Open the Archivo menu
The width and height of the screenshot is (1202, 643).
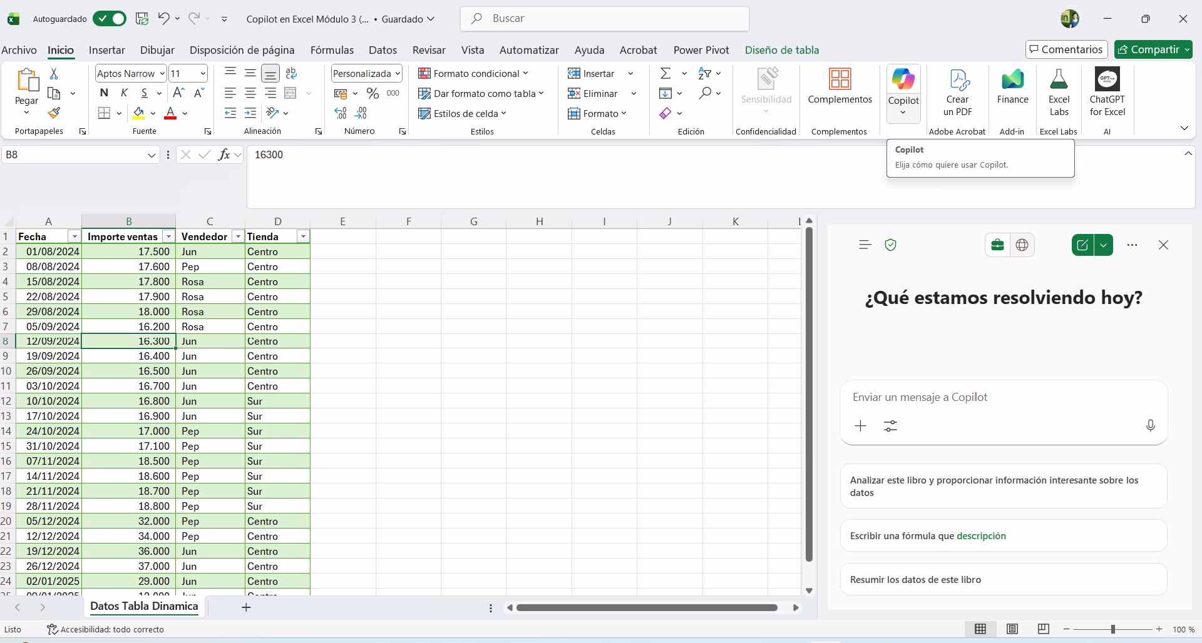[x=19, y=50]
